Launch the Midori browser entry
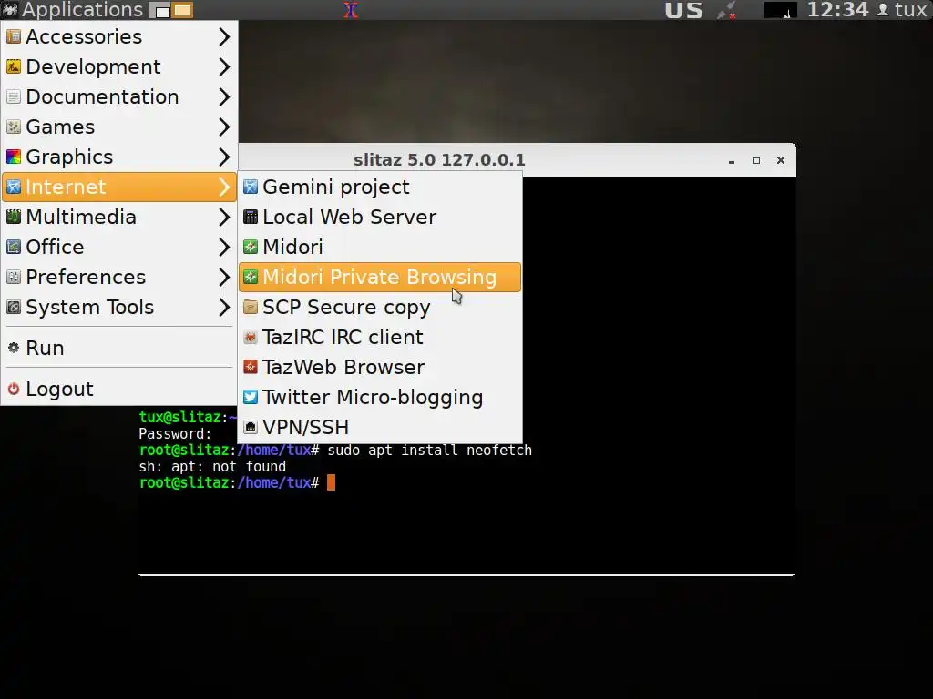 click(x=380, y=247)
